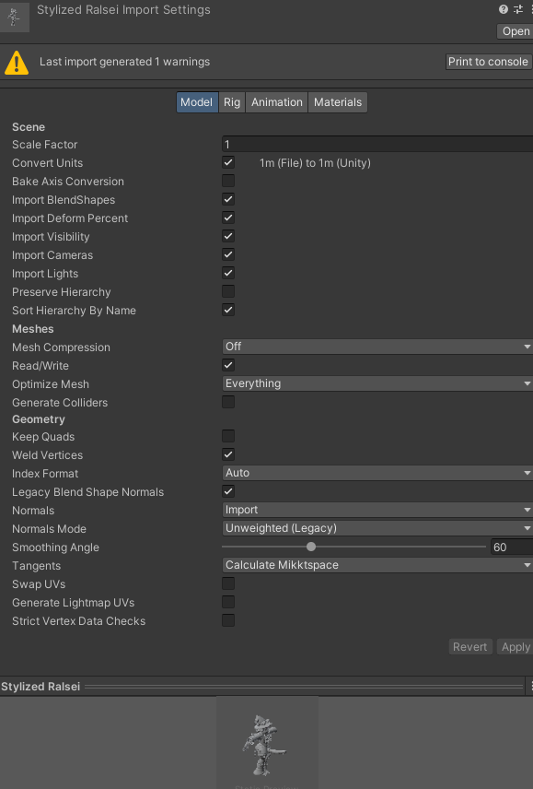Enable Generate Colliders
533x789 pixels.
[228, 402]
